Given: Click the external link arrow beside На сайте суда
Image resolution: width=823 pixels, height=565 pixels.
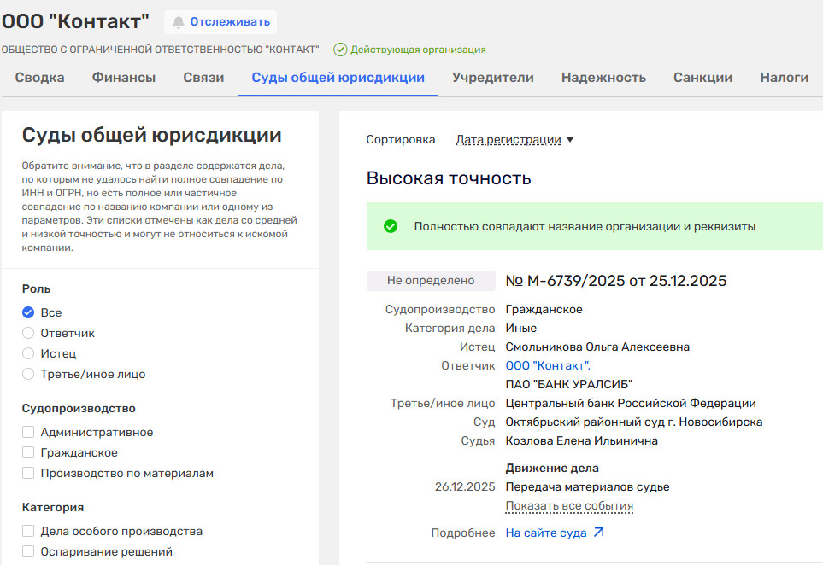Looking at the screenshot, I should [x=599, y=533].
